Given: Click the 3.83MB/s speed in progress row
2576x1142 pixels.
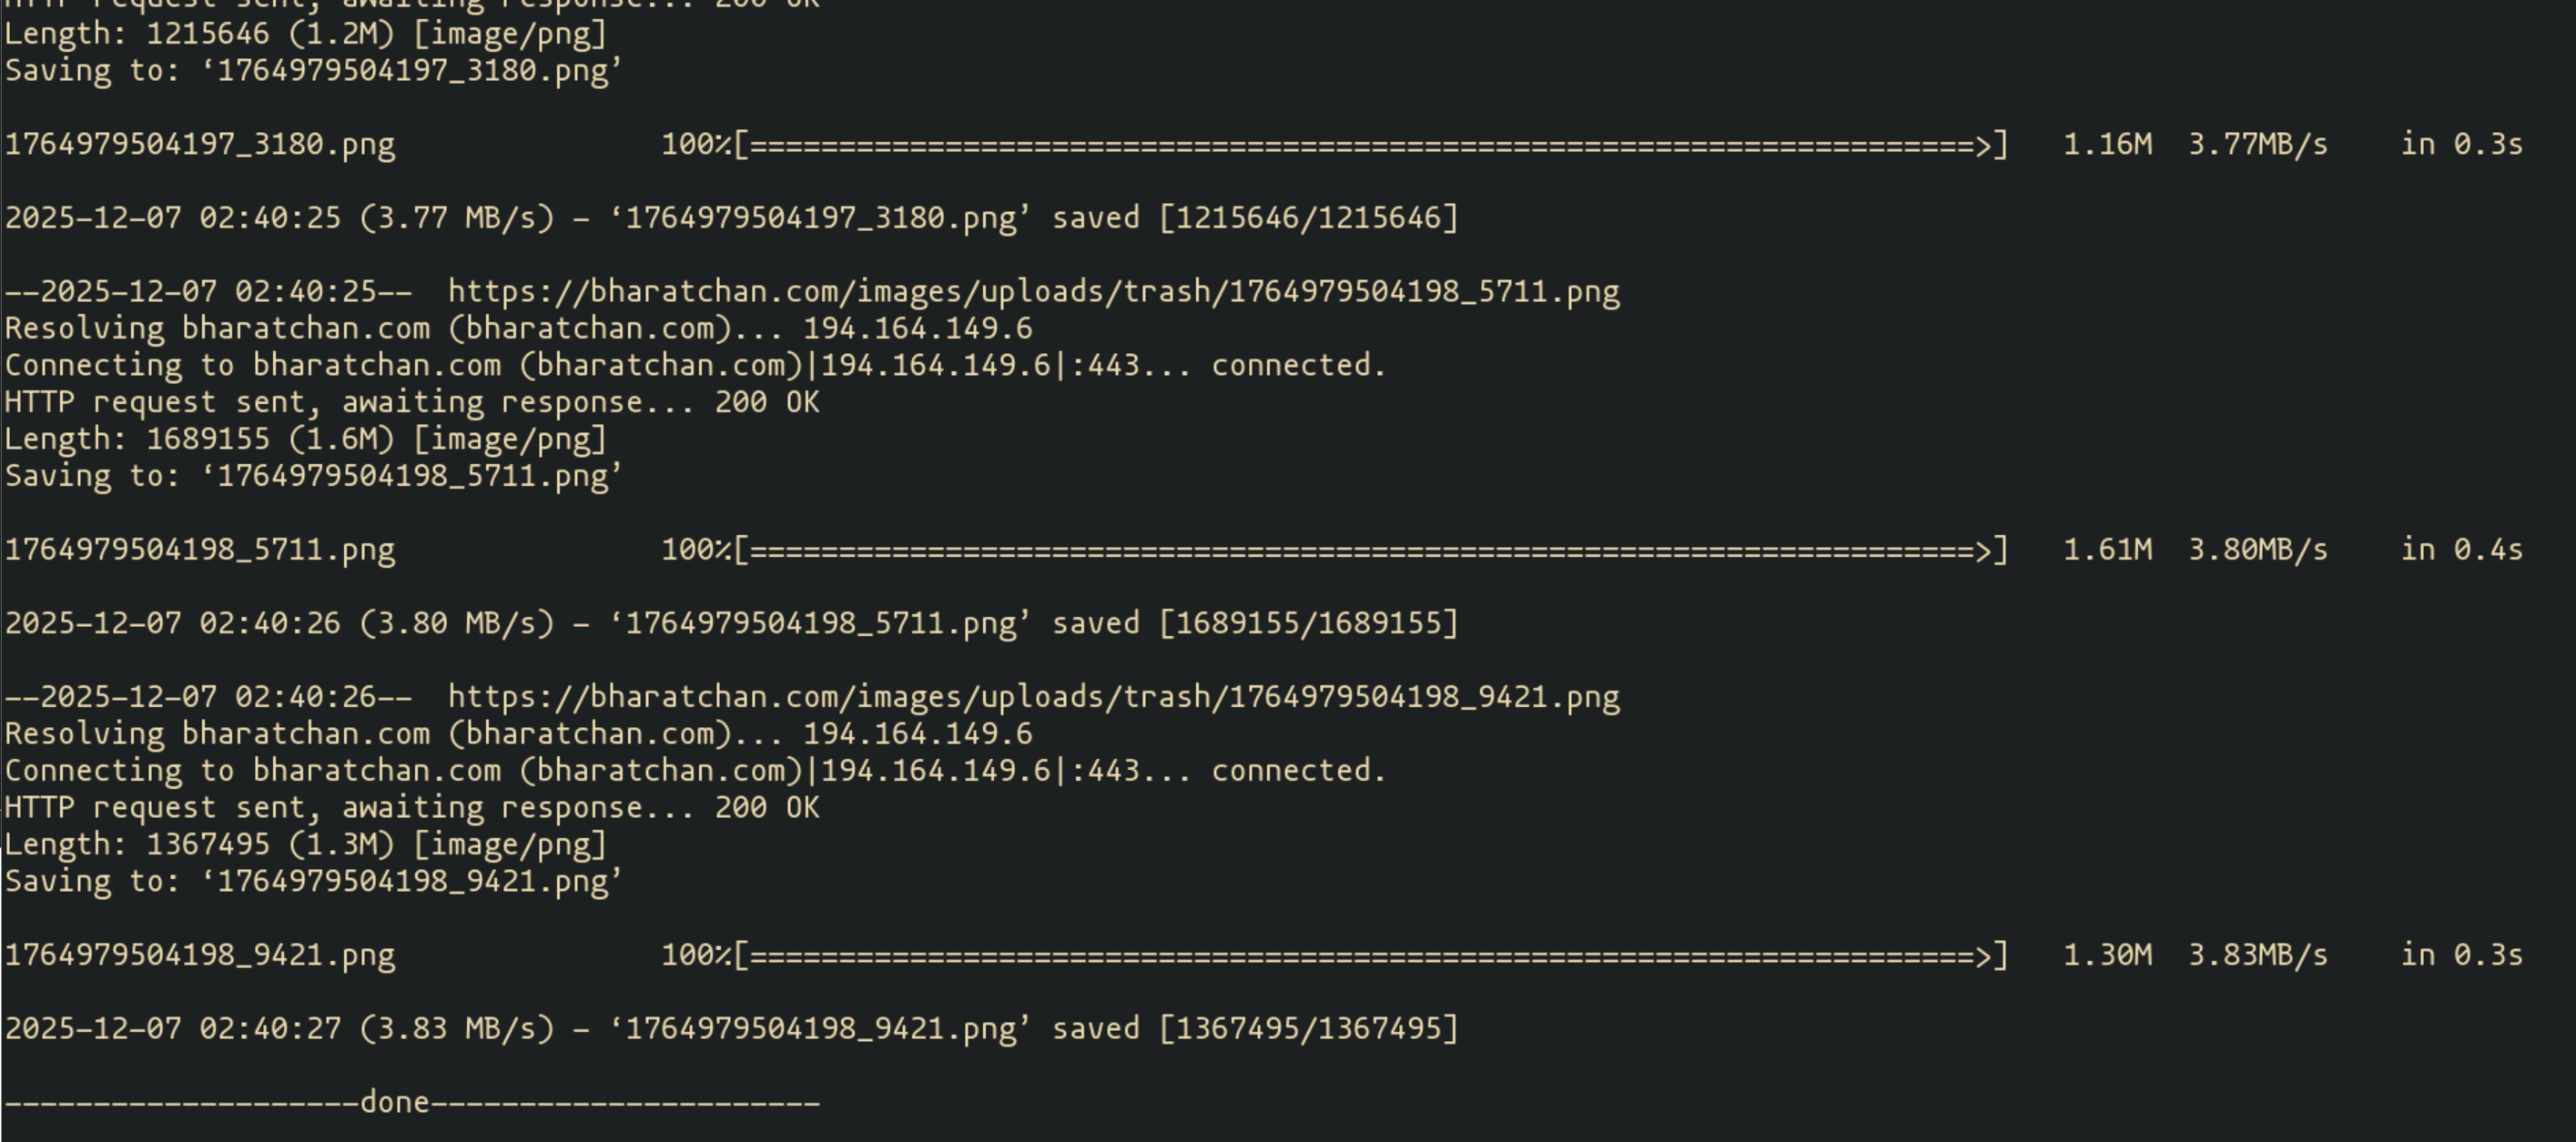Looking at the screenshot, I should tap(2257, 955).
